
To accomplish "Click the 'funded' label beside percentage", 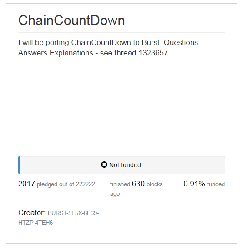I will click(x=216, y=184).
